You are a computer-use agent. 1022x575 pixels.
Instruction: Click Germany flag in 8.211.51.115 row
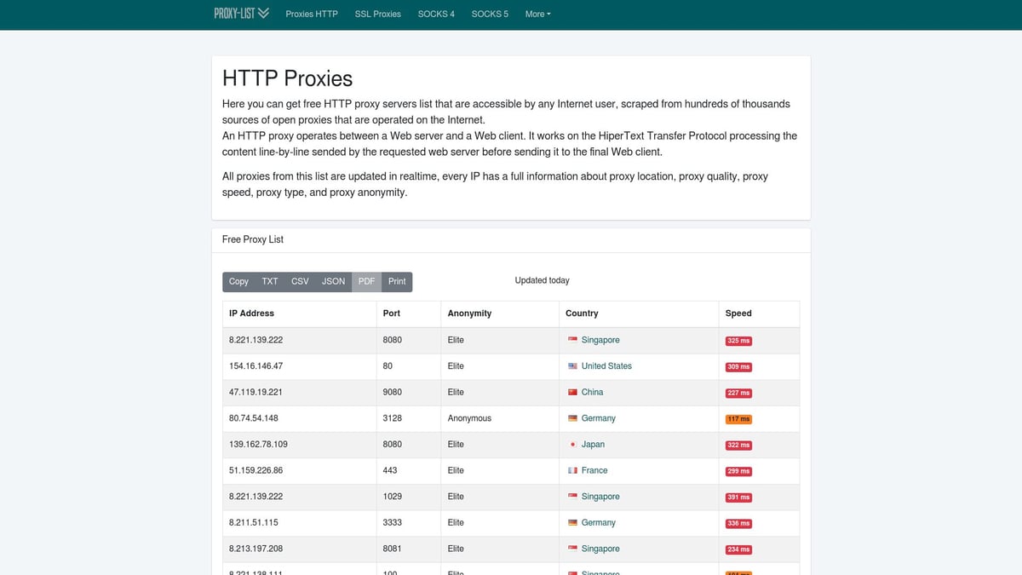pos(572,523)
